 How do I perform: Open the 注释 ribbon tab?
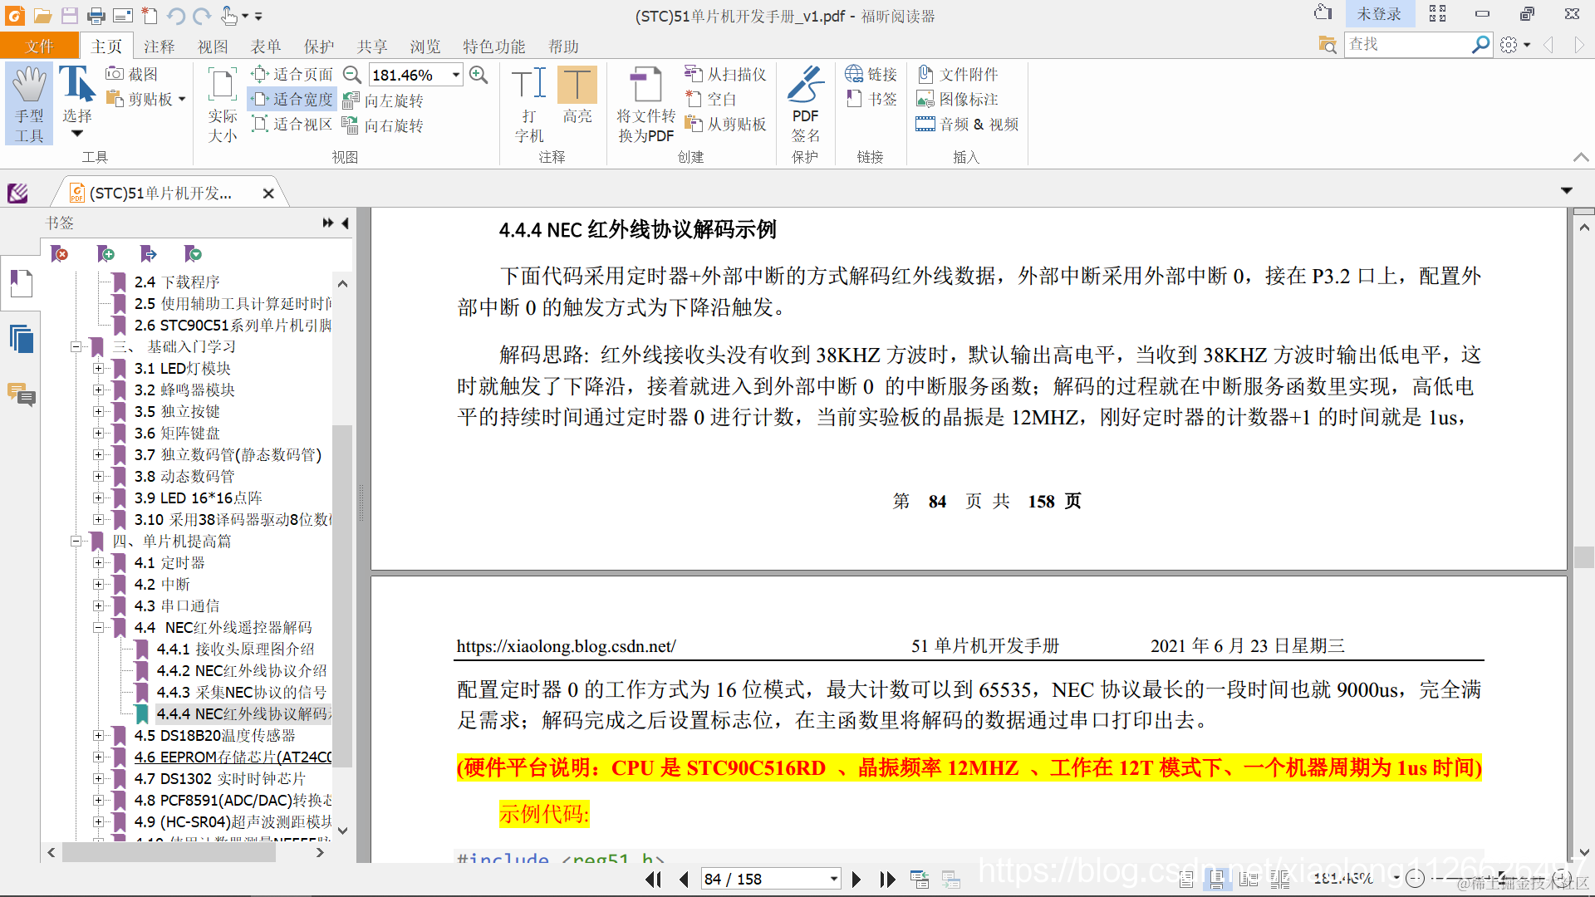(x=159, y=47)
